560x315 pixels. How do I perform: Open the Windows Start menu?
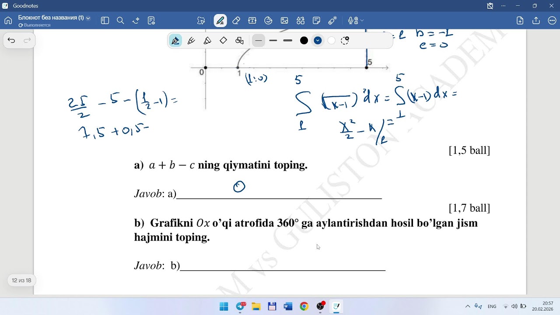pyautogui.click(x=224, y=306)
